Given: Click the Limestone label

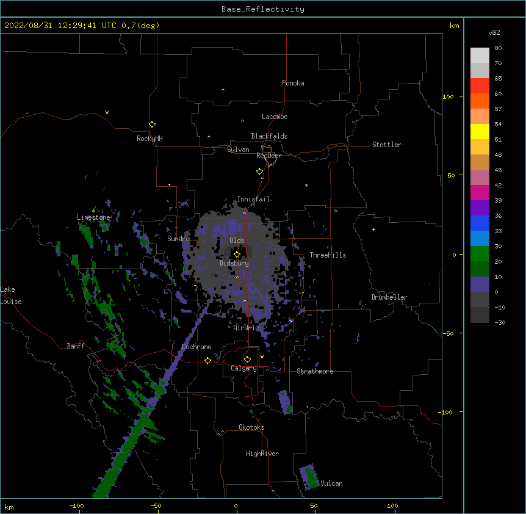Looking at the screenshot, I should [93, 217].
